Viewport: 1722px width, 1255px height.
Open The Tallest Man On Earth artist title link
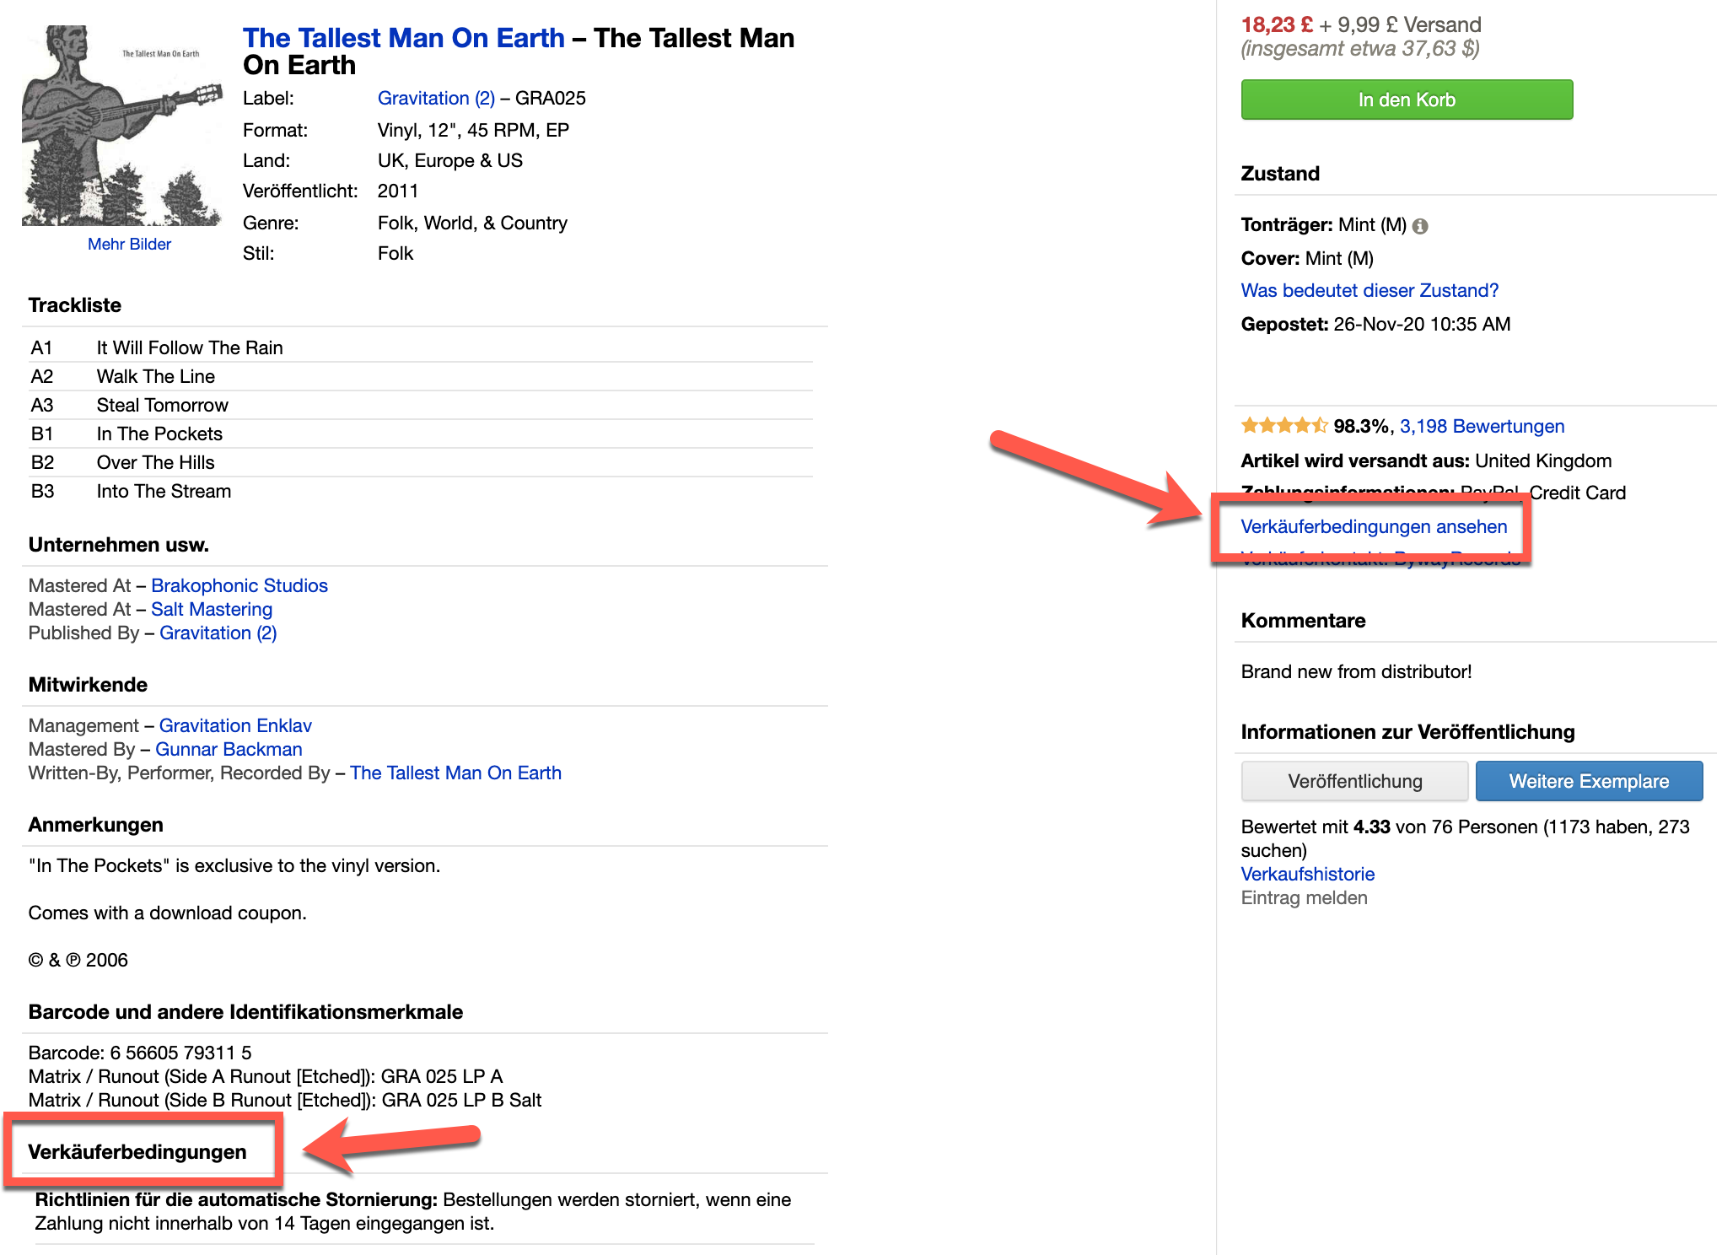pyautogui.click(x=404, y=38)
